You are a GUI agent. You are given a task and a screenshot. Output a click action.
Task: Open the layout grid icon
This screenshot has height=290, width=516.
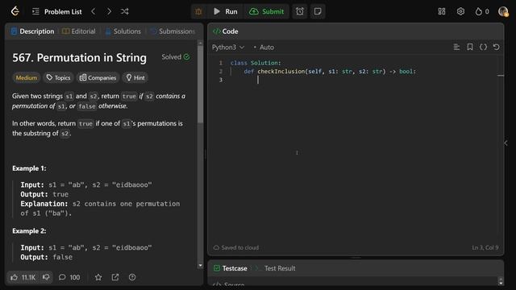[442, 11]
